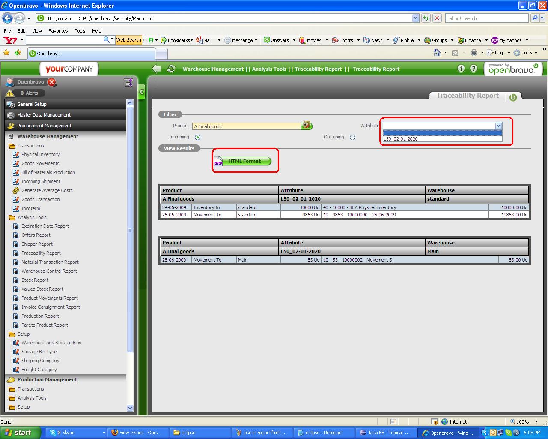Open the Help question mark icon

(474, 69)
